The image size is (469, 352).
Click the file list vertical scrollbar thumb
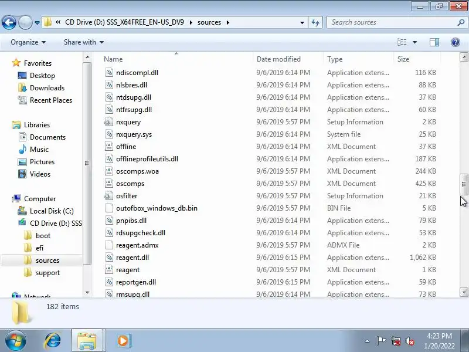click(x=464, y=184)
